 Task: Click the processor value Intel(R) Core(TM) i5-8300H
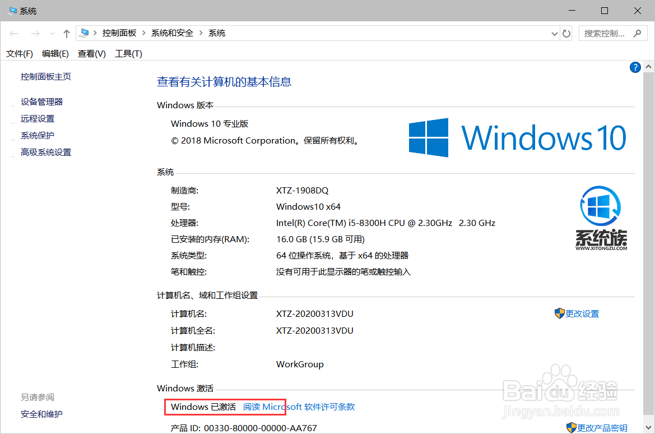pos(385,223)
